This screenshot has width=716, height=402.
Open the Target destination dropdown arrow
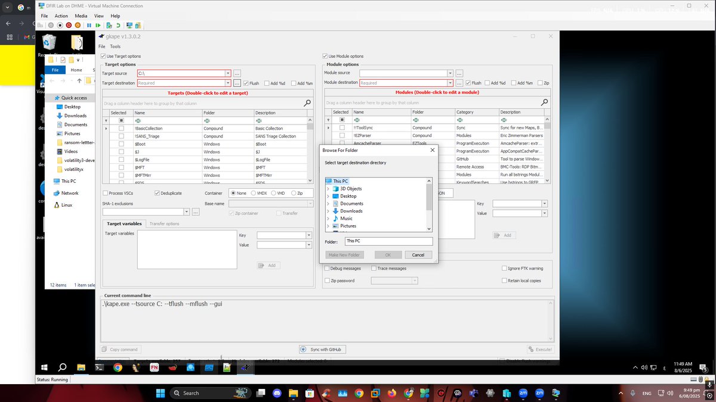[227, 83]
